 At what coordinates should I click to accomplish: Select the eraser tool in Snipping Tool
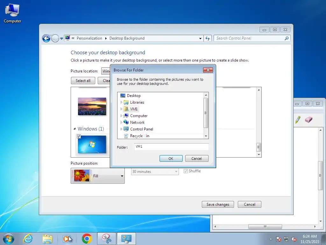[308, 120]
